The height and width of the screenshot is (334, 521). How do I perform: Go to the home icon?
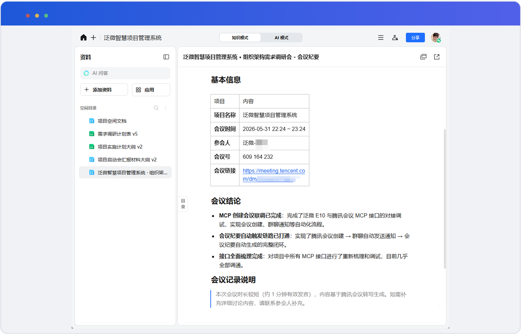pos(83,37)
